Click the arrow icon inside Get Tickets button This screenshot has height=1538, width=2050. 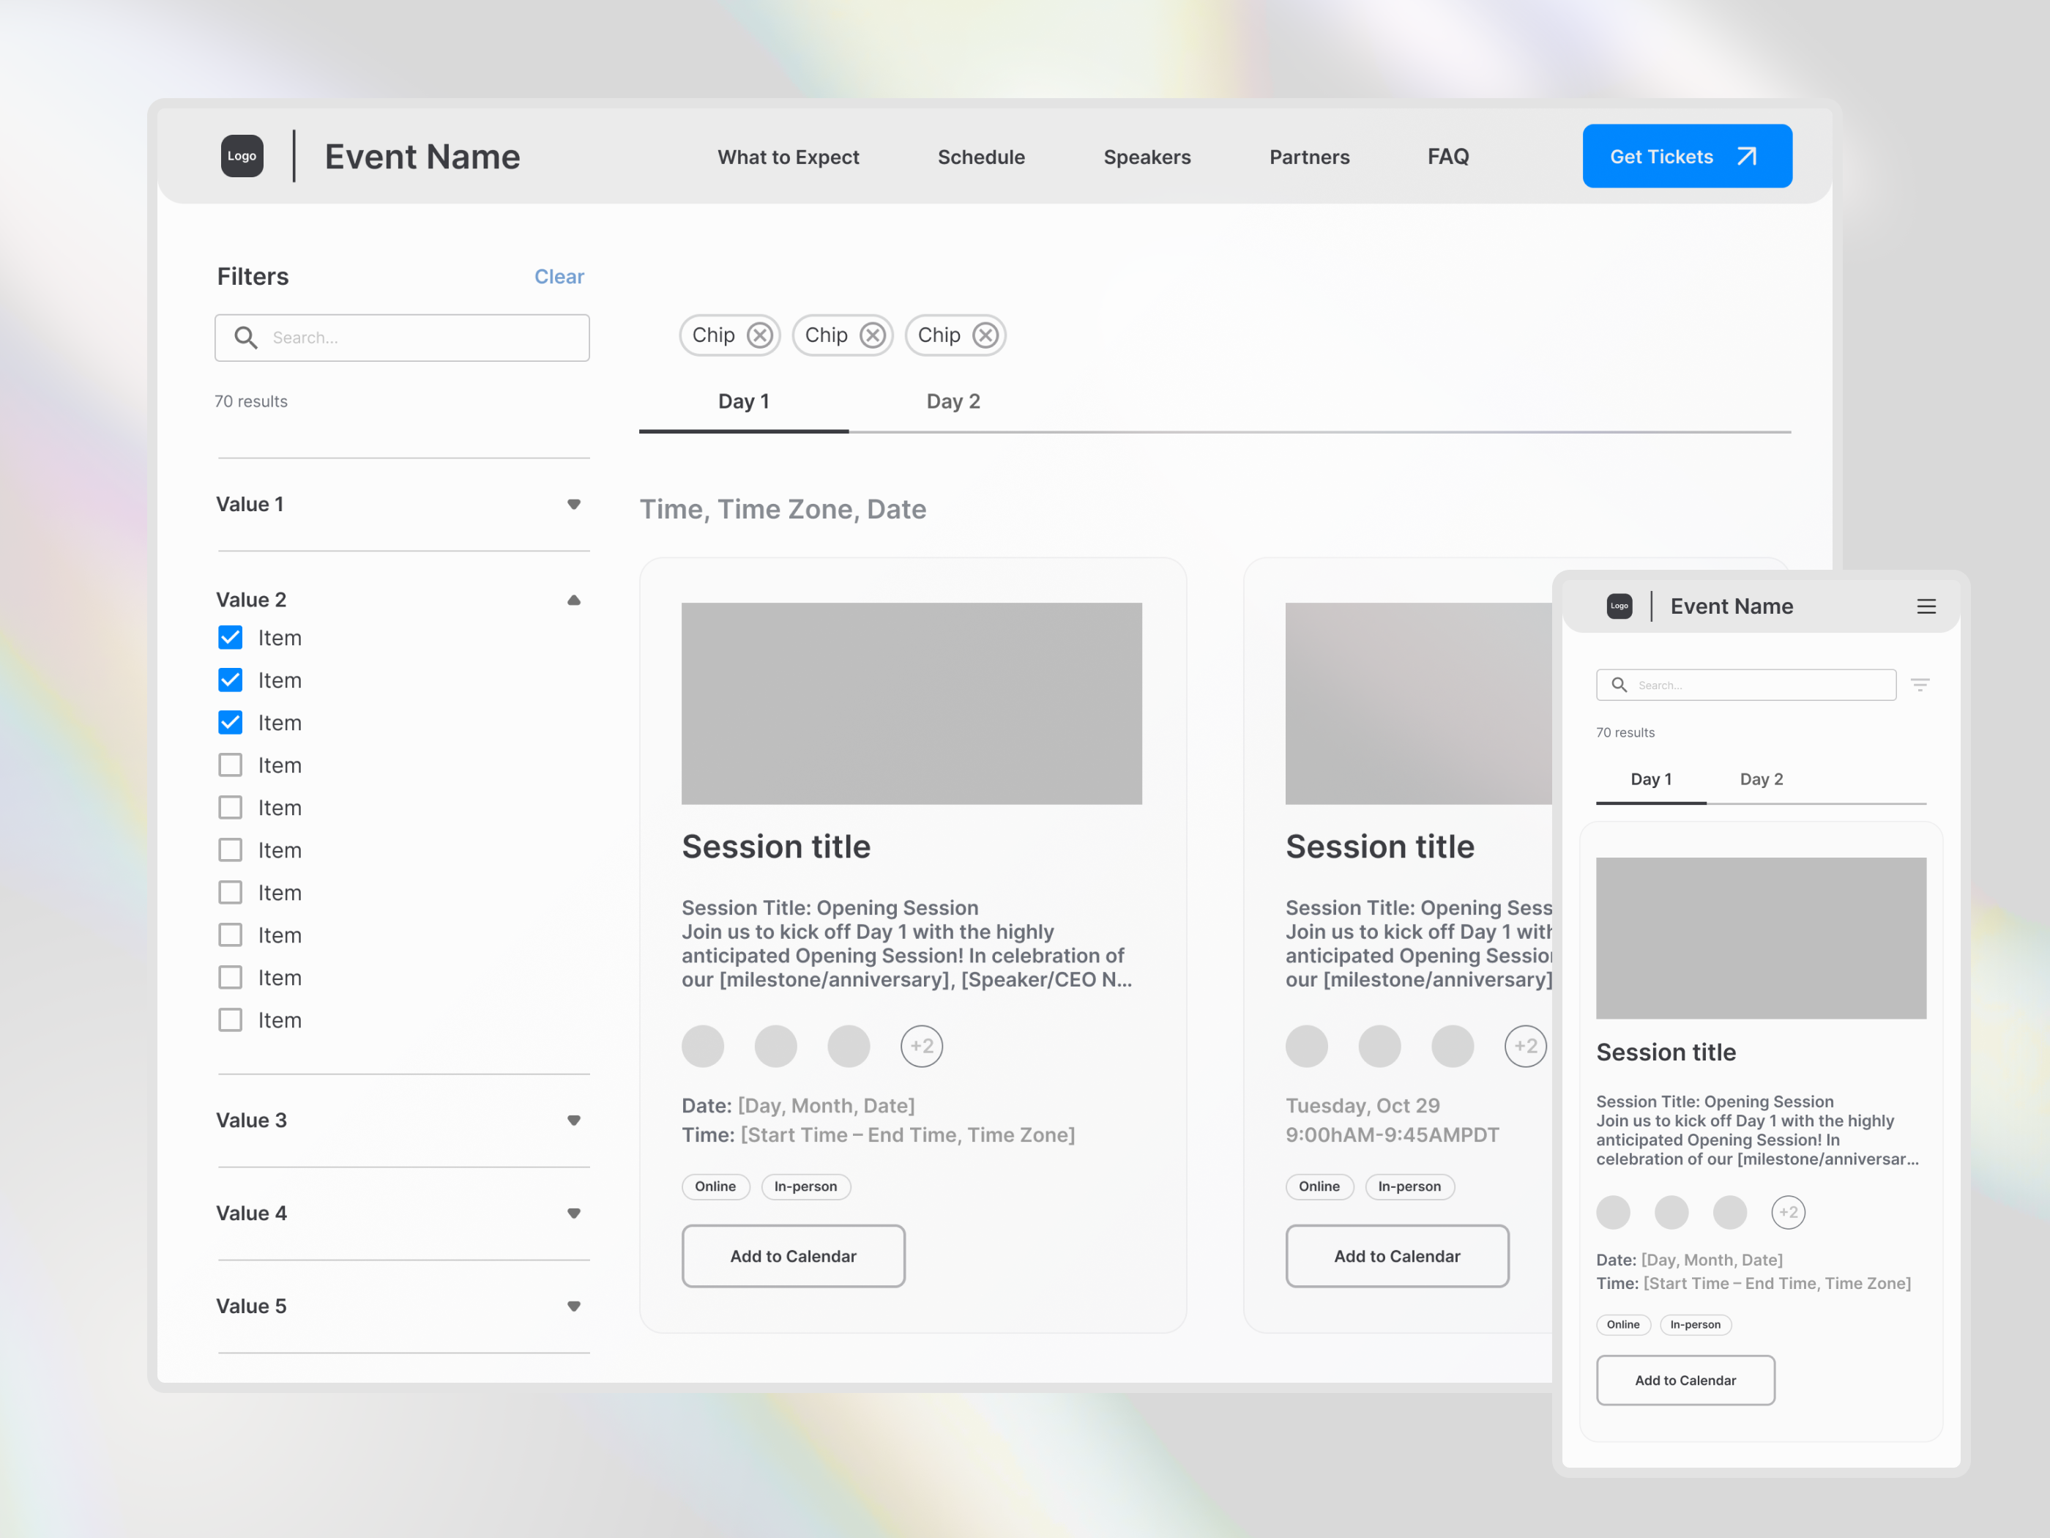[1746, 156]
